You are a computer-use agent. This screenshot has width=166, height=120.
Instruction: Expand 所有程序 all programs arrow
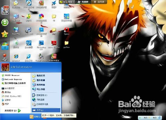[13, 111]
